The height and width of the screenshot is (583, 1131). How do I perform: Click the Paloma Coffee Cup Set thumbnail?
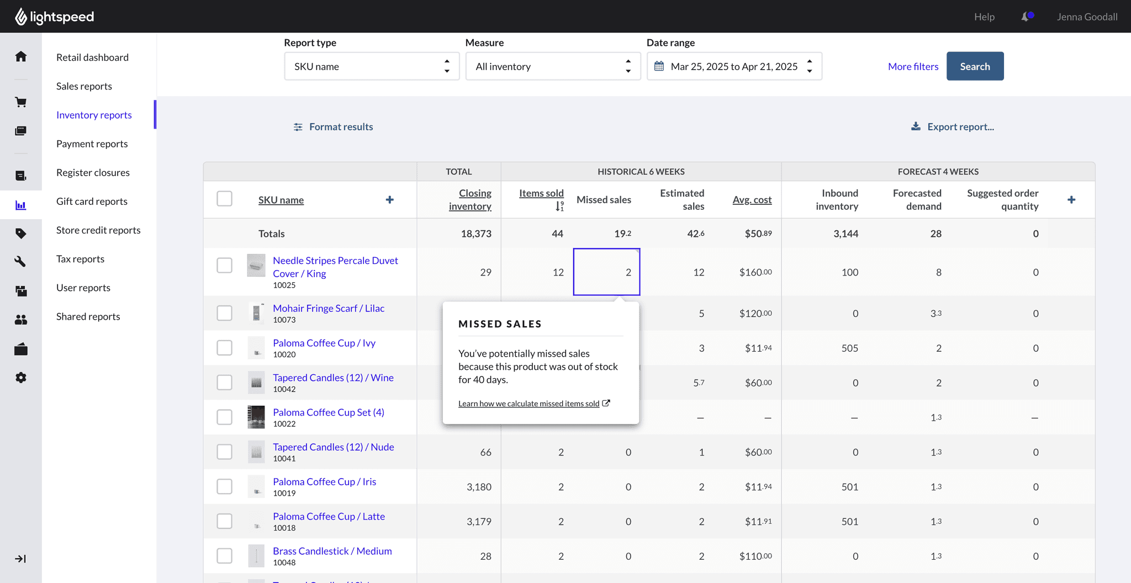[256, 417]
